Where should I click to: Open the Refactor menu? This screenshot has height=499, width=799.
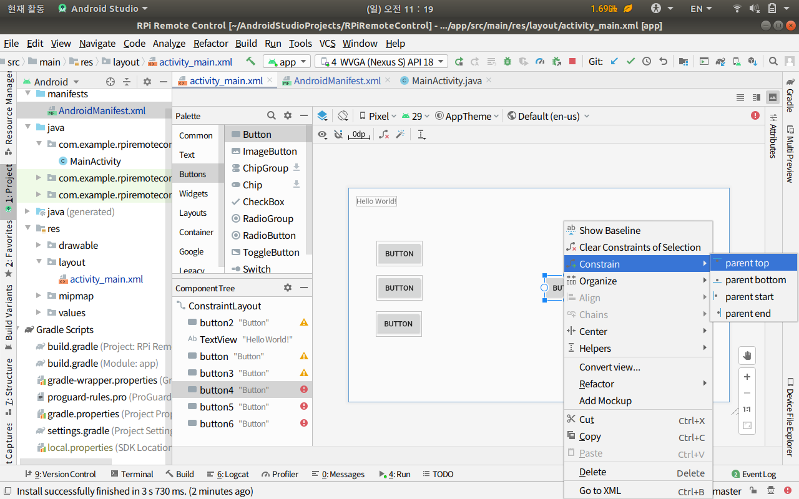(211, 43)
